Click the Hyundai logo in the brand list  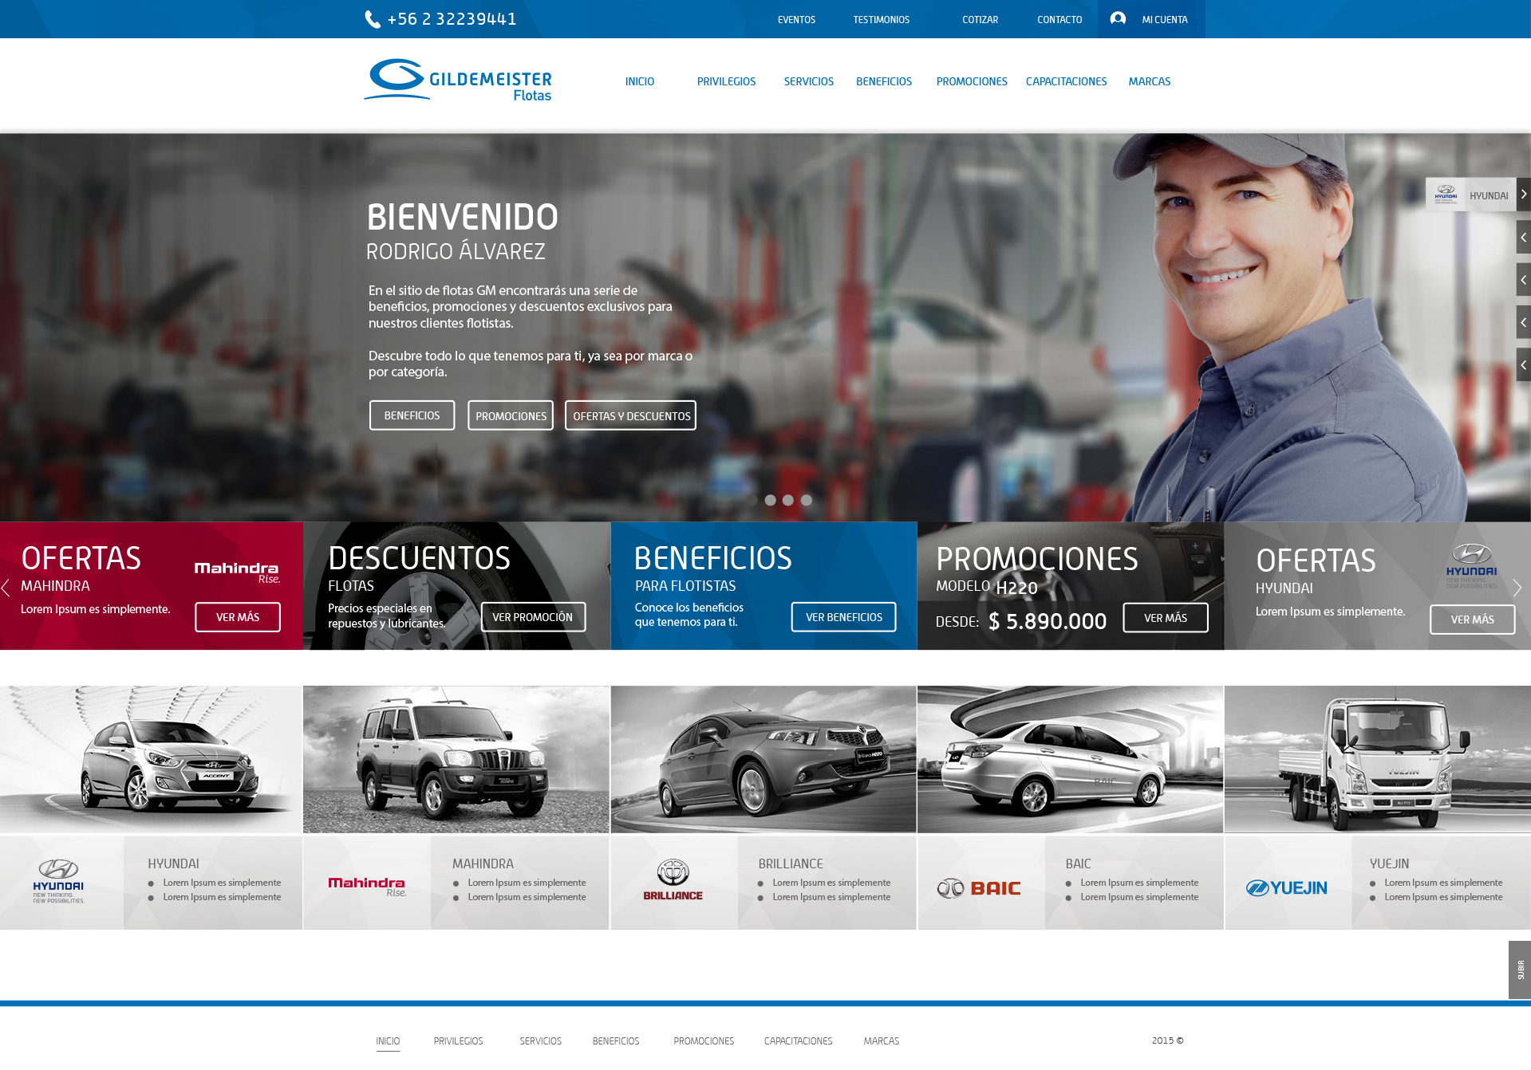click(x=59, y=881)
